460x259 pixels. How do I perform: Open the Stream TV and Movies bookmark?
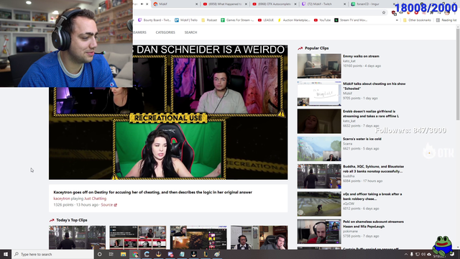tap(351, 20)
